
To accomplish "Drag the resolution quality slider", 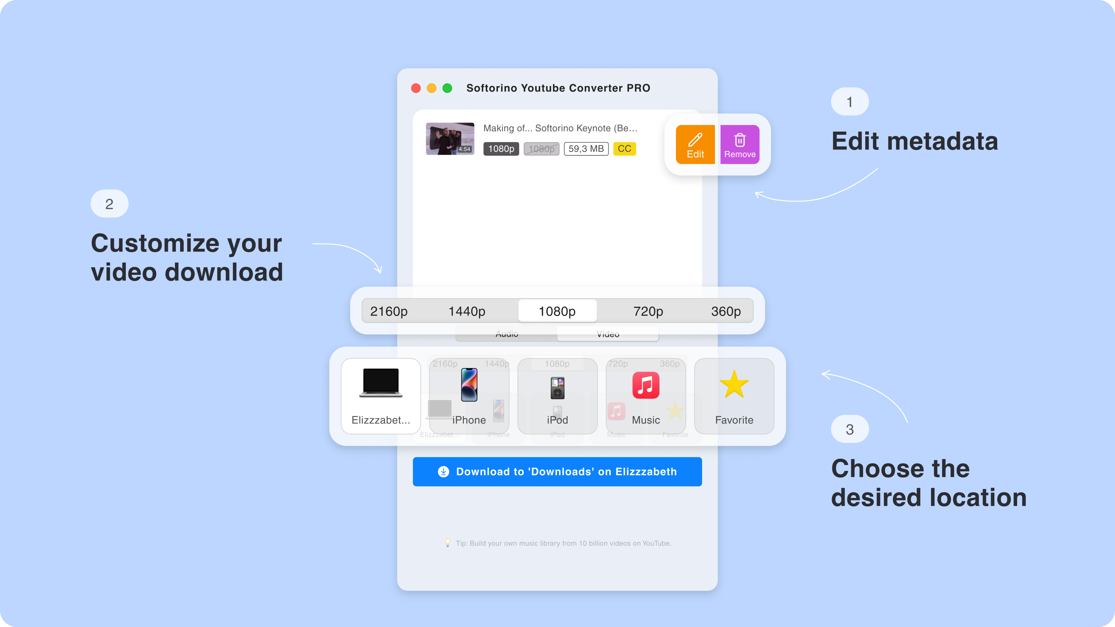I will (x=557, y=311).
